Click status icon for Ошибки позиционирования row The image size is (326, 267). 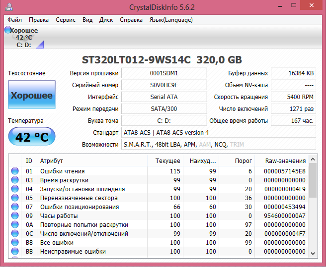tap(15, 207)
